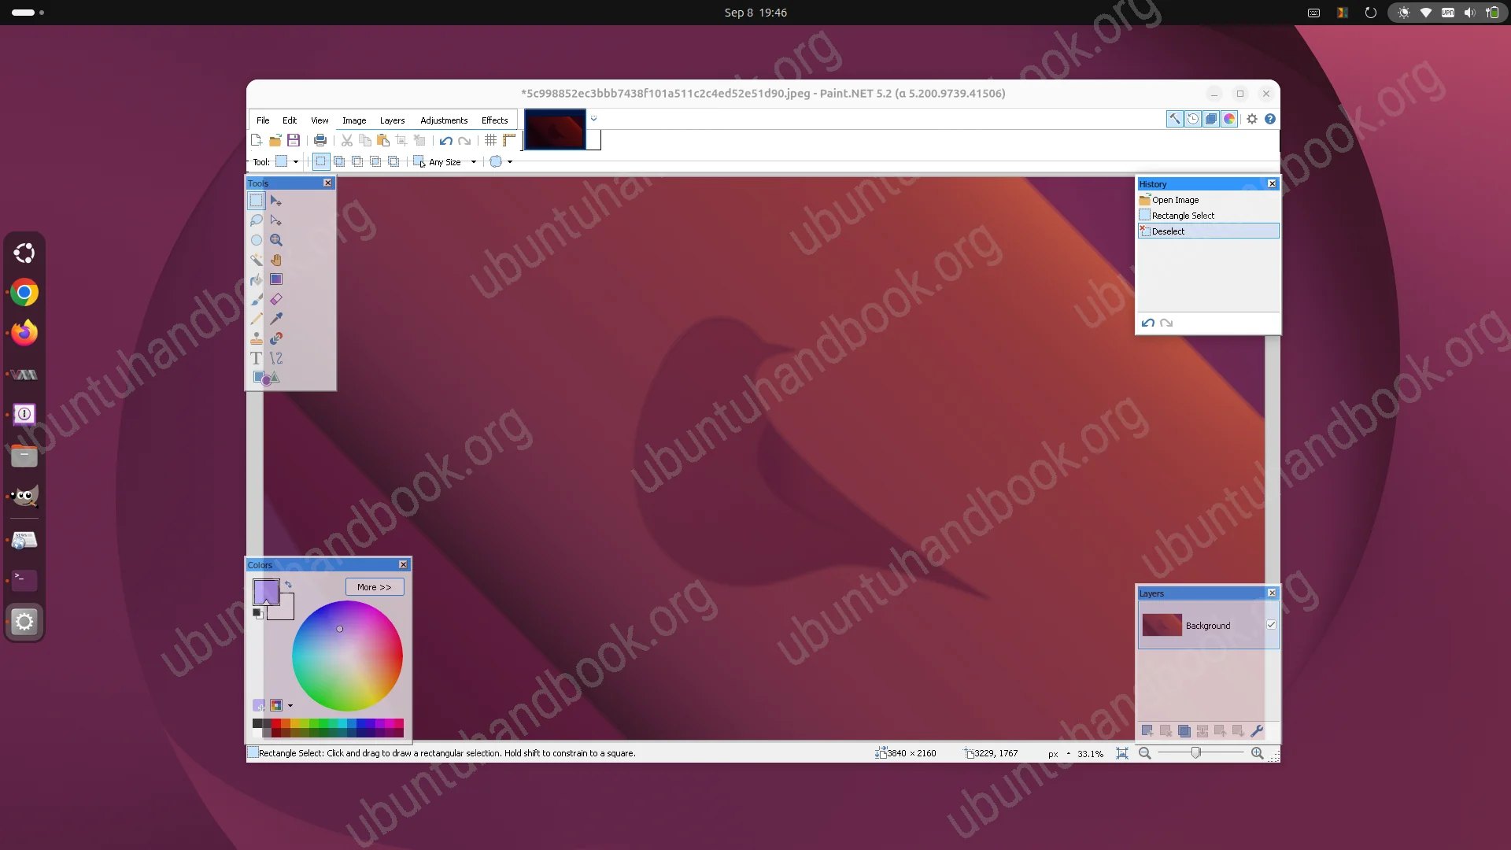This screenshot has width=1511, height=850.
Task: Open layer properties wrench icon
Action: [1257, 731]
